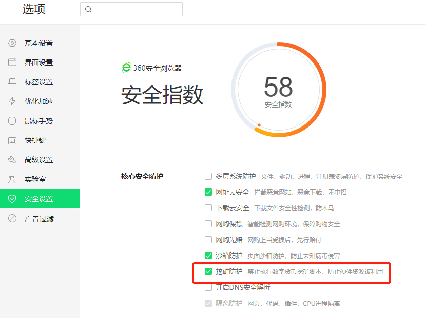Switch to 界面设置

point(40,62)
